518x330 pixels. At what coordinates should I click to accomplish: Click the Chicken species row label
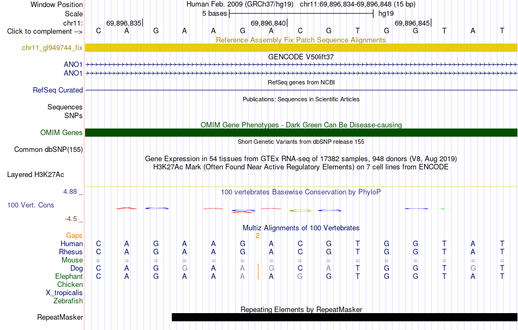click(70, 284)
